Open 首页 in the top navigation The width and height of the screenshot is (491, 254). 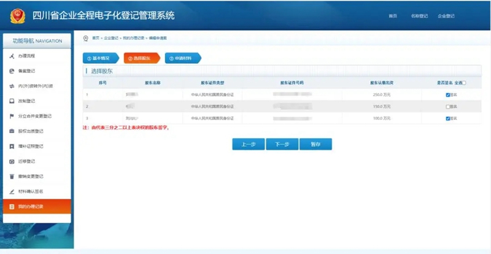tap(393, 16)
